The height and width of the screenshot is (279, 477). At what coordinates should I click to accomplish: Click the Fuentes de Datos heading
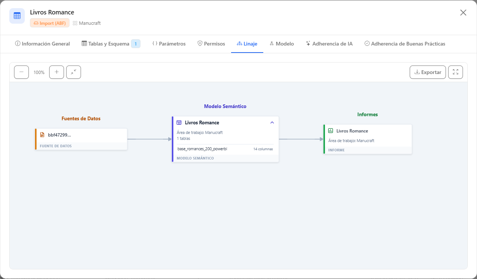[x=81, y=119]
